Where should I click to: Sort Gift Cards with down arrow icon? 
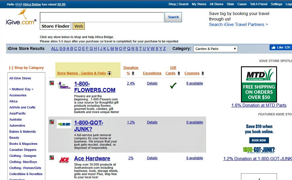(x=179, y=73)
